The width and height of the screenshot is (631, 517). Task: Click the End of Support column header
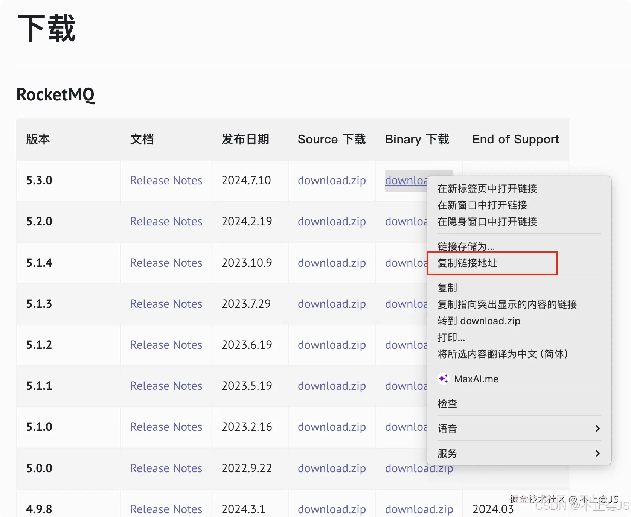[x=516, y=139]
